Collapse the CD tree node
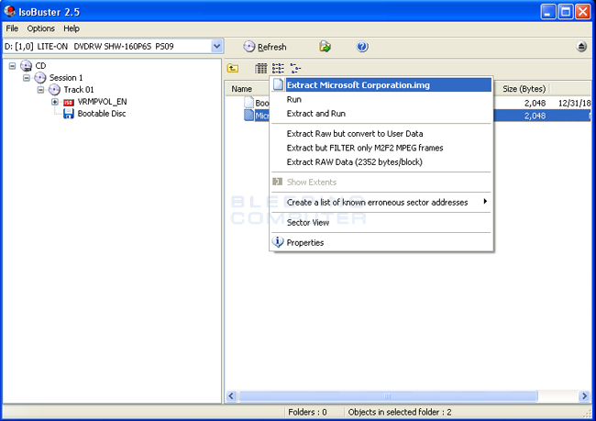This screenshot has width=596, height=421. [x=12, y=66]
